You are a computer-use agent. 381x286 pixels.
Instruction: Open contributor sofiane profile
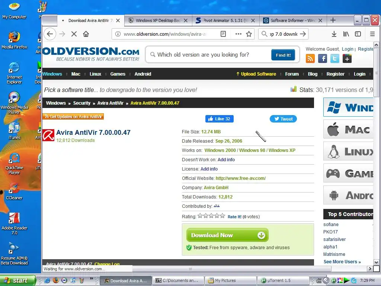click(x=331, y=225)
